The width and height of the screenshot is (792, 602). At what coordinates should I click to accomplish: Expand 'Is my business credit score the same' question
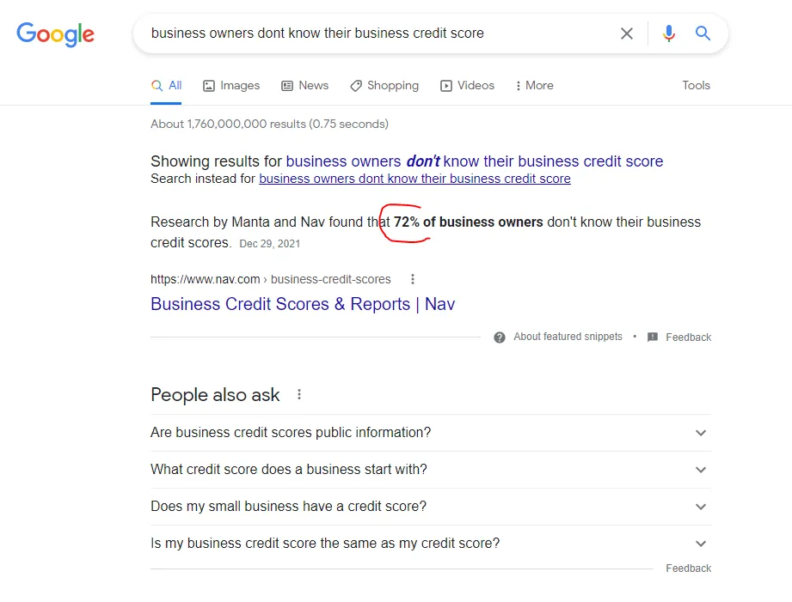tap(431, 543)
